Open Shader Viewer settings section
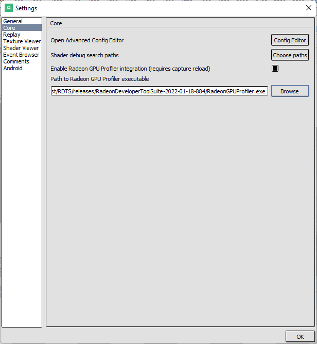Image resolution: width=317 pixels, height=344 pixels. coord(22,48)
